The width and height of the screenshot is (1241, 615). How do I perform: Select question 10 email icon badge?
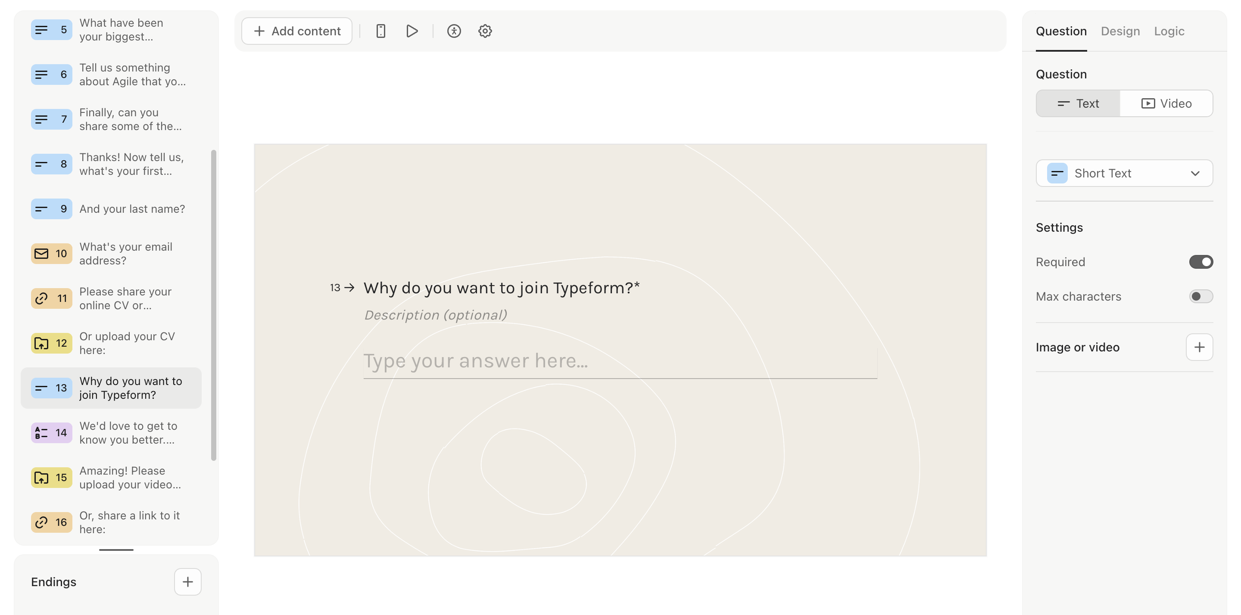(52, 254)
